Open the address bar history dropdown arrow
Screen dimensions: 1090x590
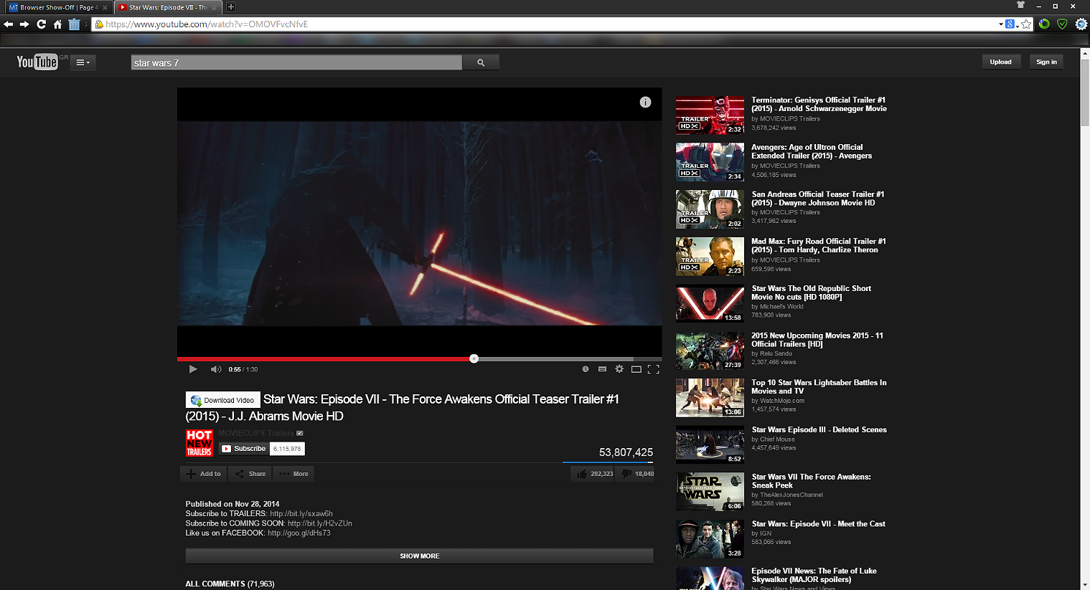tap(1001, 24)
